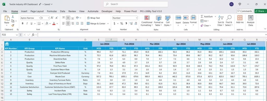Viewport: 267px width, 101px height.
Task: Toggle Bold formatting
Action: coord(22,23)
